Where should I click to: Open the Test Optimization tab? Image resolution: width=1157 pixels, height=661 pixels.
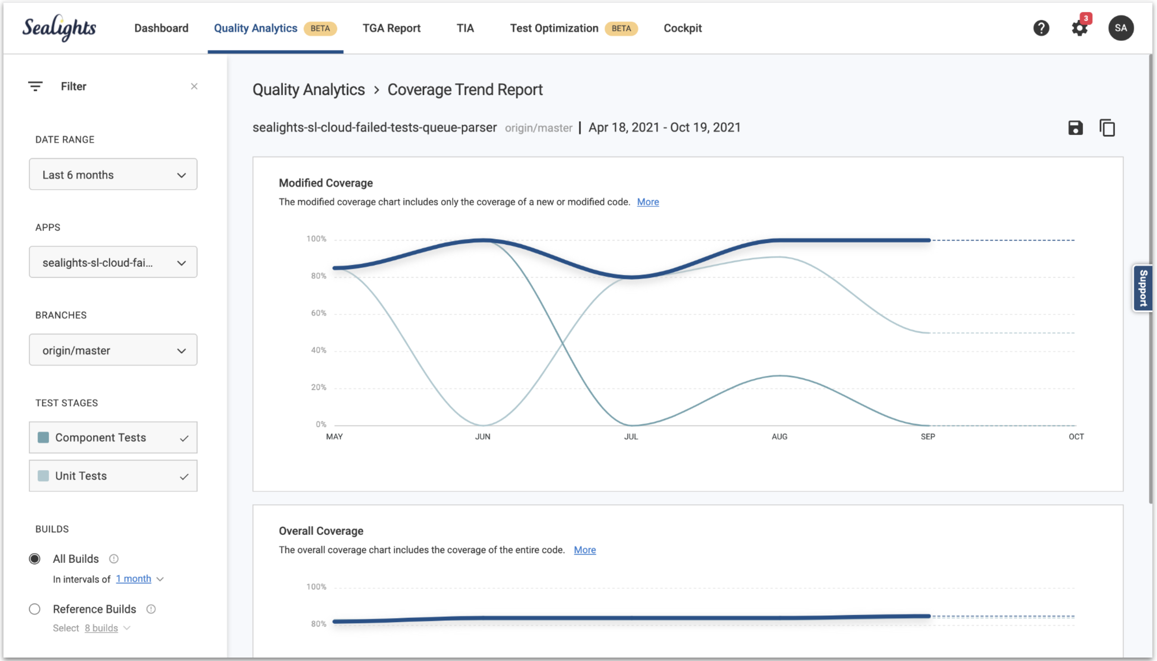[x=554, y=28]
